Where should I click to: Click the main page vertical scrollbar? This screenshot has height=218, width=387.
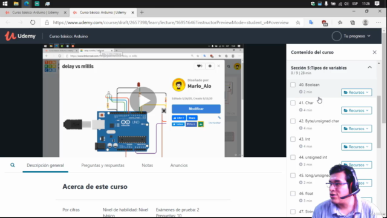tap(384, 78)
